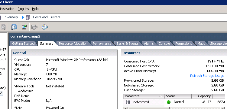Viewport: 227px width, 109px height.
Task: Click the green Normal status icon
Action: [169, 102]
